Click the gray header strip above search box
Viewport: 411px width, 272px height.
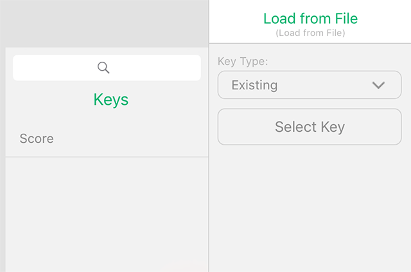click(x=104, y=24)
